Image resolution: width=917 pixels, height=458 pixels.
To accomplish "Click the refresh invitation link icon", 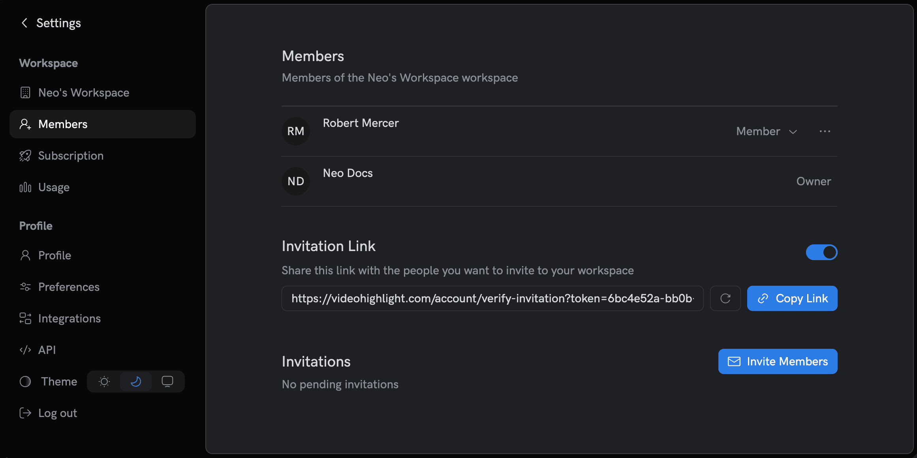I will pos(725,298).
